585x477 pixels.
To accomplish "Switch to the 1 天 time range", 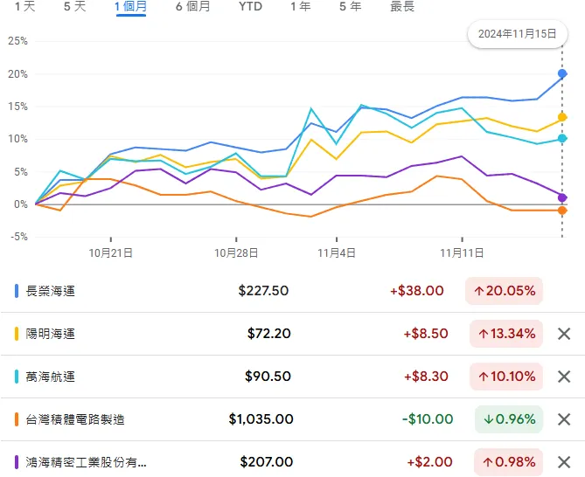I will pos(25,6).
